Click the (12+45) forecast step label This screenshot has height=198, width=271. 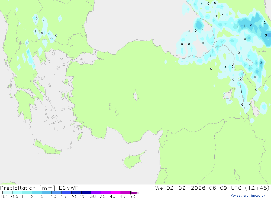pyautogui.click(x=257, y=188)
